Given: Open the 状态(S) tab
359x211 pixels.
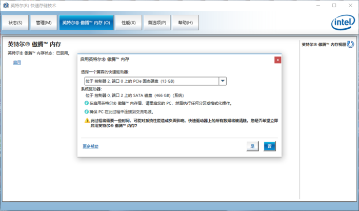Looking at the screenshot, I should [x=15, y=23].
